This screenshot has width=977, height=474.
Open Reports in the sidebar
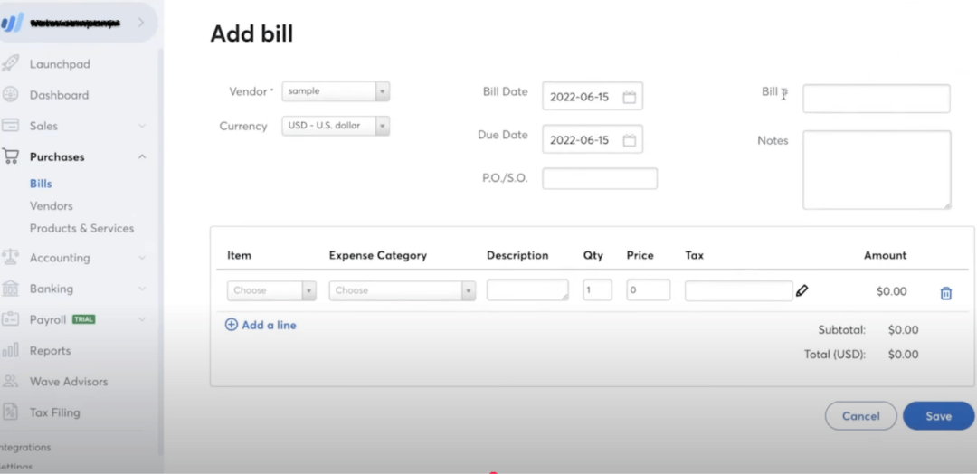(x=52, y=351)
